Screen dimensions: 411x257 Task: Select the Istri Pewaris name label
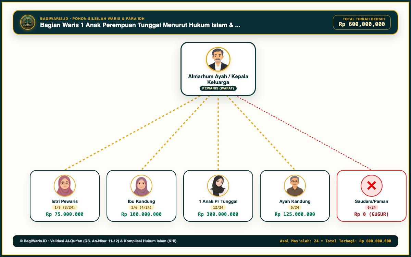tap(65, 201)
